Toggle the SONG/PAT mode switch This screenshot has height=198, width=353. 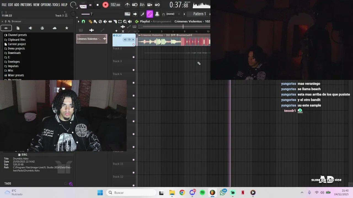pos(83,5)
